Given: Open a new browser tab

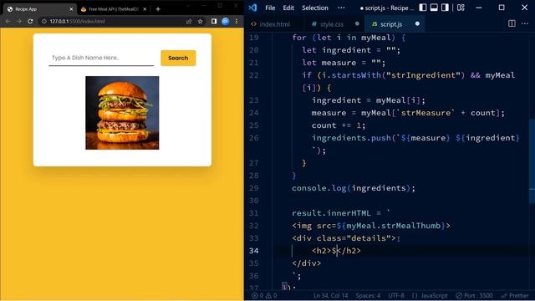Looking at the screenshot, I should (158, 9).
